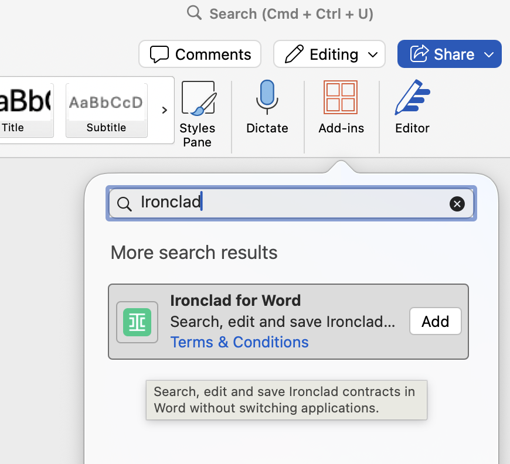510x464 pixels.
Task: Start Dictate with the microphone icon
Action: 267,107
